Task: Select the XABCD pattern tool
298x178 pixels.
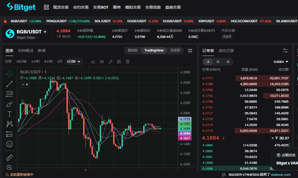Action: click(9, 124)
